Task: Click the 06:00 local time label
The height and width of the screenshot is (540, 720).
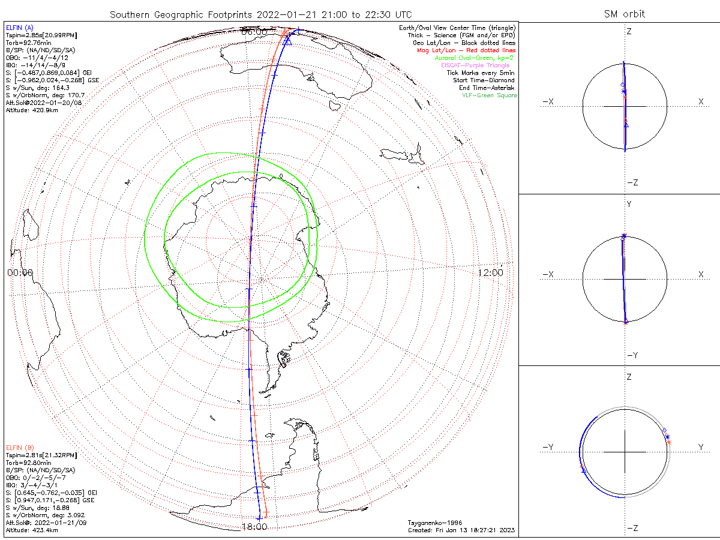Action: pyautogui.click(x=254, y=32)
